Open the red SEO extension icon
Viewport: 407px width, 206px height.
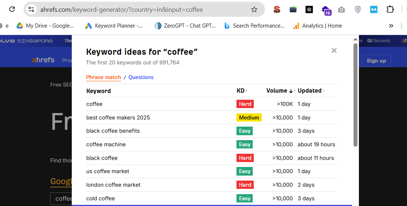(277, 10)
